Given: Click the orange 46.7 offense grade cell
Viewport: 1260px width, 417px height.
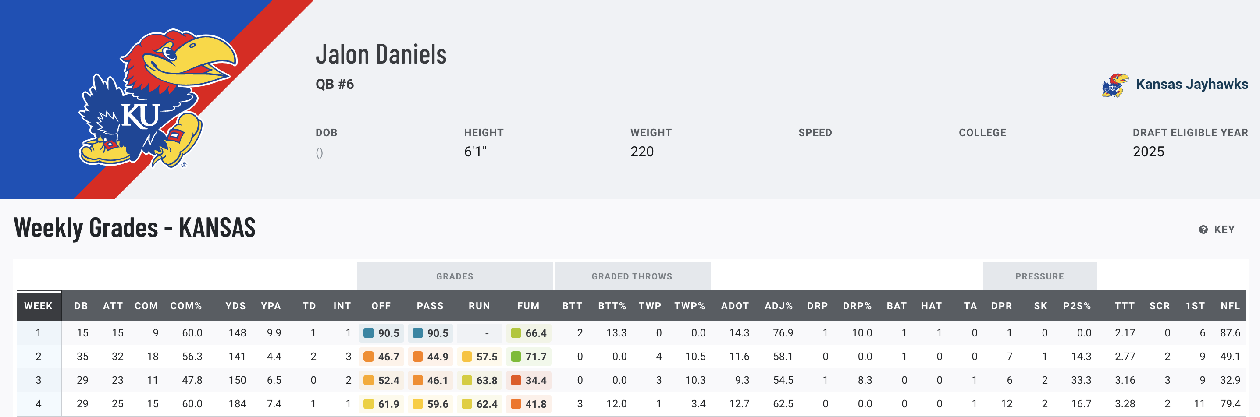Looking at the screenshot, I should click(382, 357).
